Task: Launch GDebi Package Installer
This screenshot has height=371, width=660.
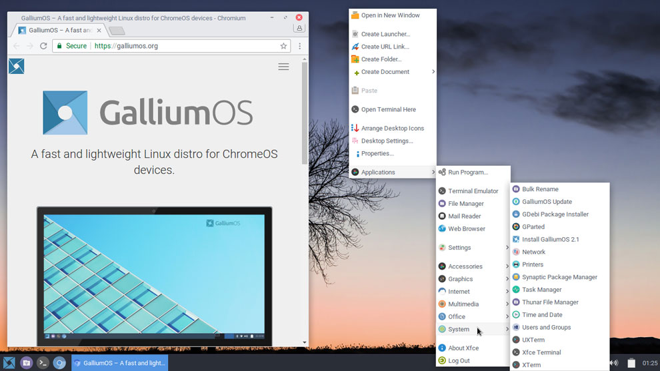Action: click(559, 214)
